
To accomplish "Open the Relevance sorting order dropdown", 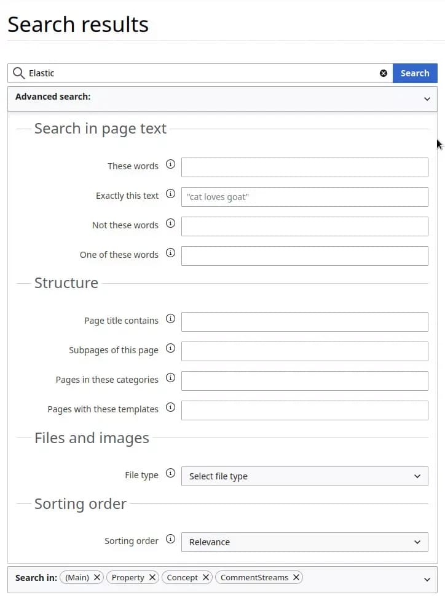I will tap(304, 542).
